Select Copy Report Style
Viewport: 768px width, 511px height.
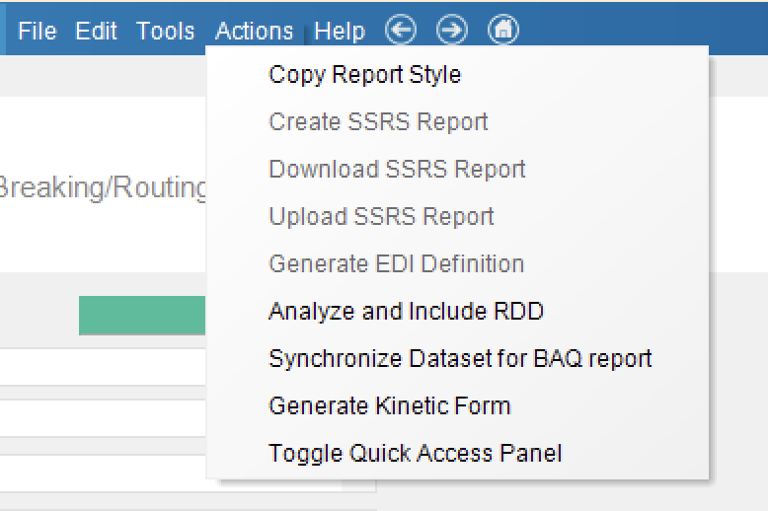365,74
